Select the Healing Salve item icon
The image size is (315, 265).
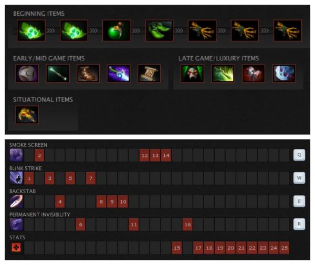pos(117,30)
